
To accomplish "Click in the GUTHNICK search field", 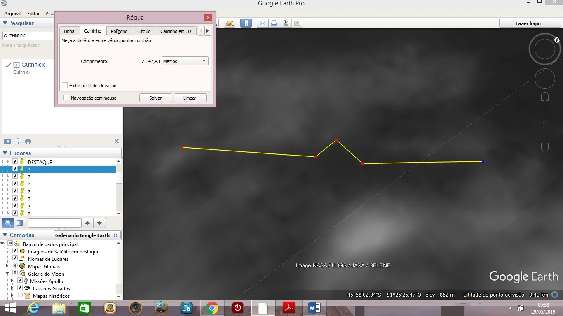I will click(x=28, y=36).
